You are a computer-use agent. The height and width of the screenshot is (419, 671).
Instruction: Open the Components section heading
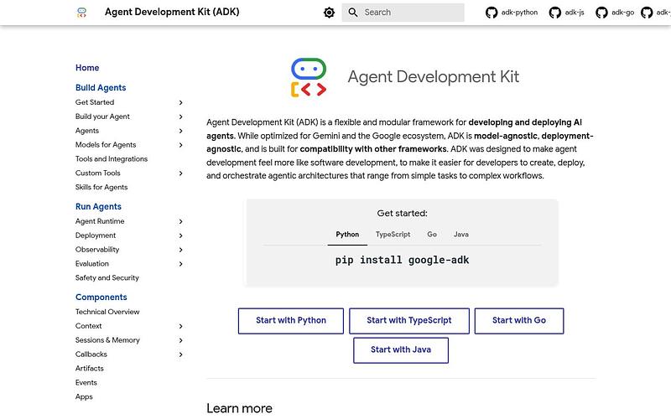click(x=101, y=297)
